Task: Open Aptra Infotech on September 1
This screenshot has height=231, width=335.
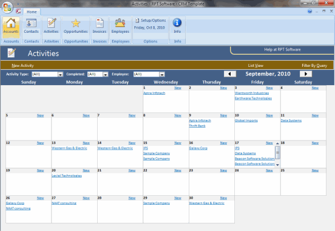Action: (x=154, y=93)
